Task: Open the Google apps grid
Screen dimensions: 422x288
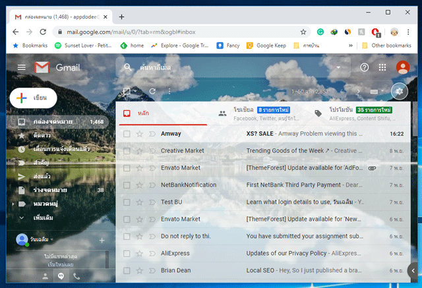Action: tap(382, 67)
